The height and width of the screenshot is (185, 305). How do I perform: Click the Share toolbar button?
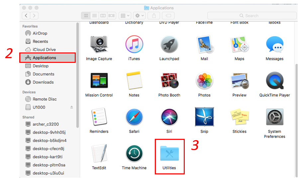(x=154, y=16)
